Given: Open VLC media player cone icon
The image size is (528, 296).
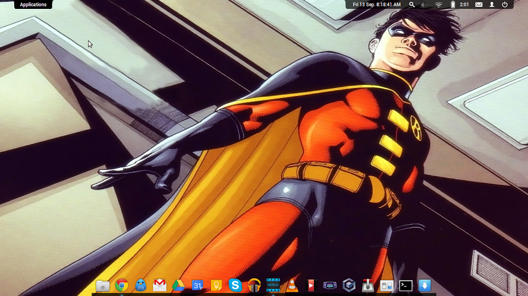Looking at the screenshot, I should pyautogui.click(x=292, y=285).
